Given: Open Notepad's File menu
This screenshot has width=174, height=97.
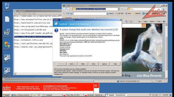Looking at the screenshot, I should 15,13.
